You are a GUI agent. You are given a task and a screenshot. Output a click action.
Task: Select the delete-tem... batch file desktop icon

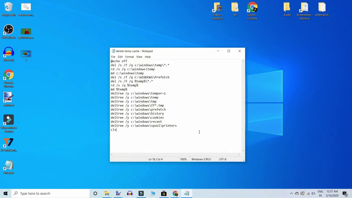pyautogui.click(x=26, y=9)
